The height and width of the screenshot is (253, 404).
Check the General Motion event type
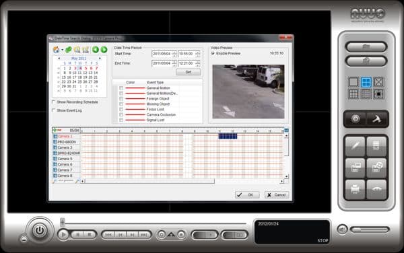pyautogui.click(x=121, y=88)
